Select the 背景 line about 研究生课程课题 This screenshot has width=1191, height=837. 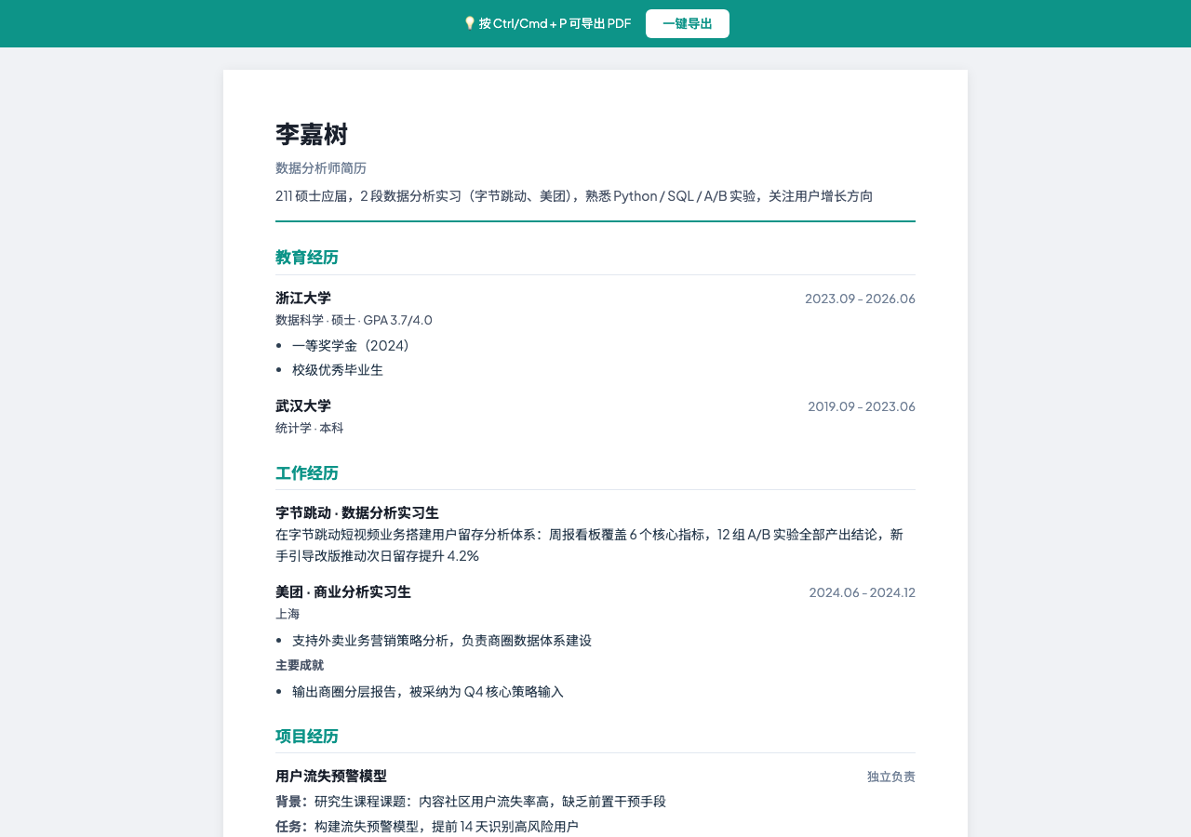(471, 802)
